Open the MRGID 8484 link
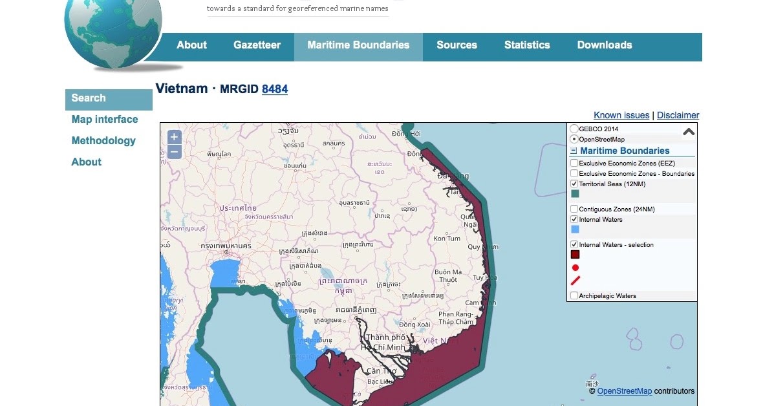The width and height of the screenshot is (774, 406). tap(275, 89)
